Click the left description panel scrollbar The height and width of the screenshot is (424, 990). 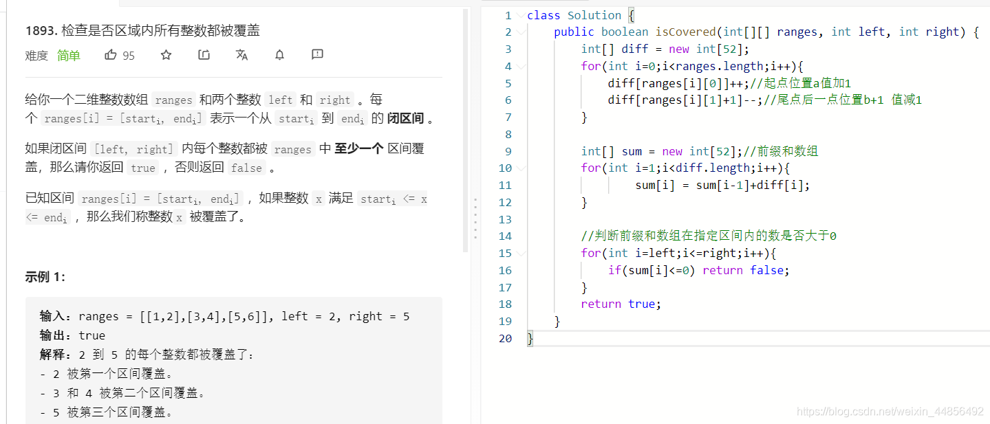(x=466, y=131)
